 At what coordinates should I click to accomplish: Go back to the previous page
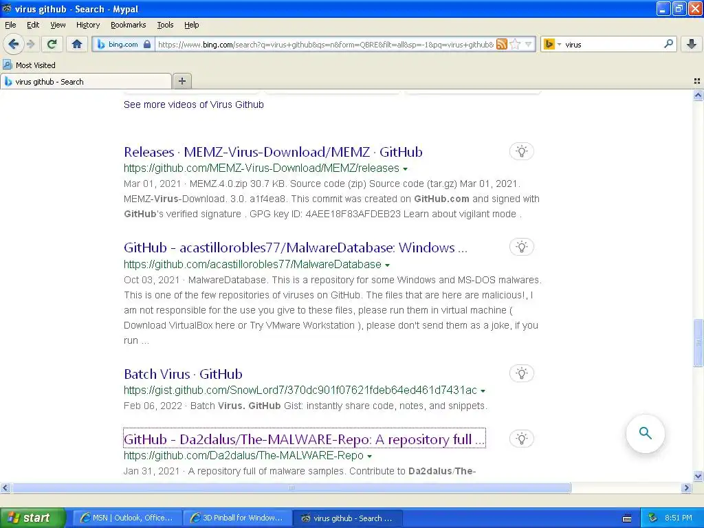pyautogui.click(x=13, y=44)
